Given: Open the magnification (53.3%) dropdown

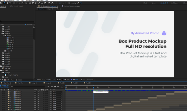Looking at the screenshot, I should (40, 79).
